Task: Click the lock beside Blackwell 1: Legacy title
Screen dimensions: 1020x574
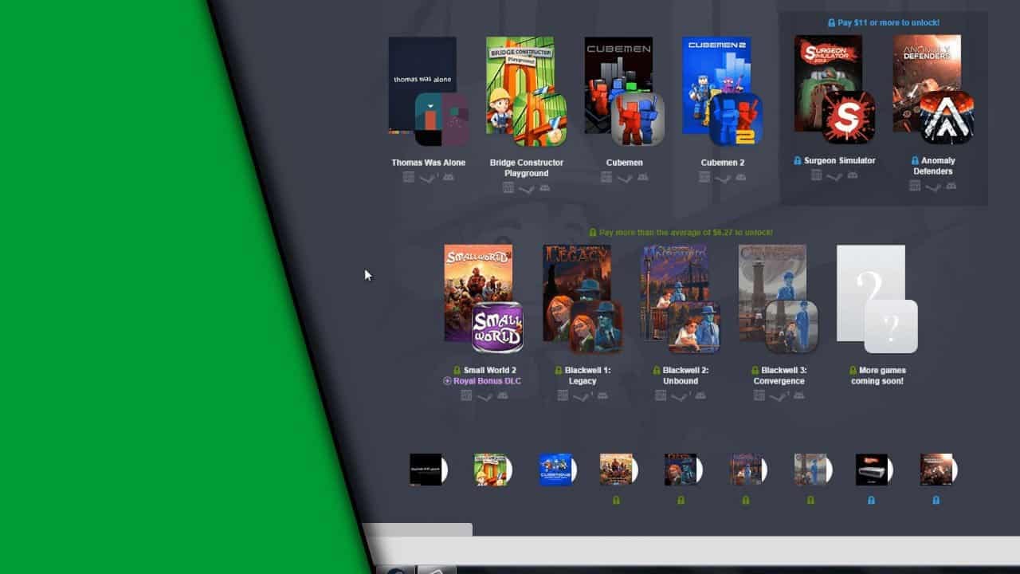Action: tap(559, 371)
